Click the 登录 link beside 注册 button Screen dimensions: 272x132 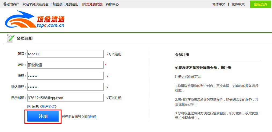pyautogui.click(x=92, y=117)
